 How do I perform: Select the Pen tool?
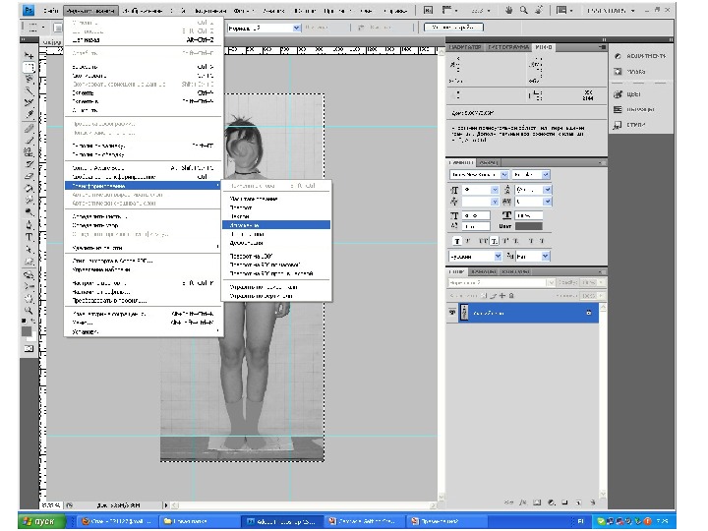click(29, 224)
